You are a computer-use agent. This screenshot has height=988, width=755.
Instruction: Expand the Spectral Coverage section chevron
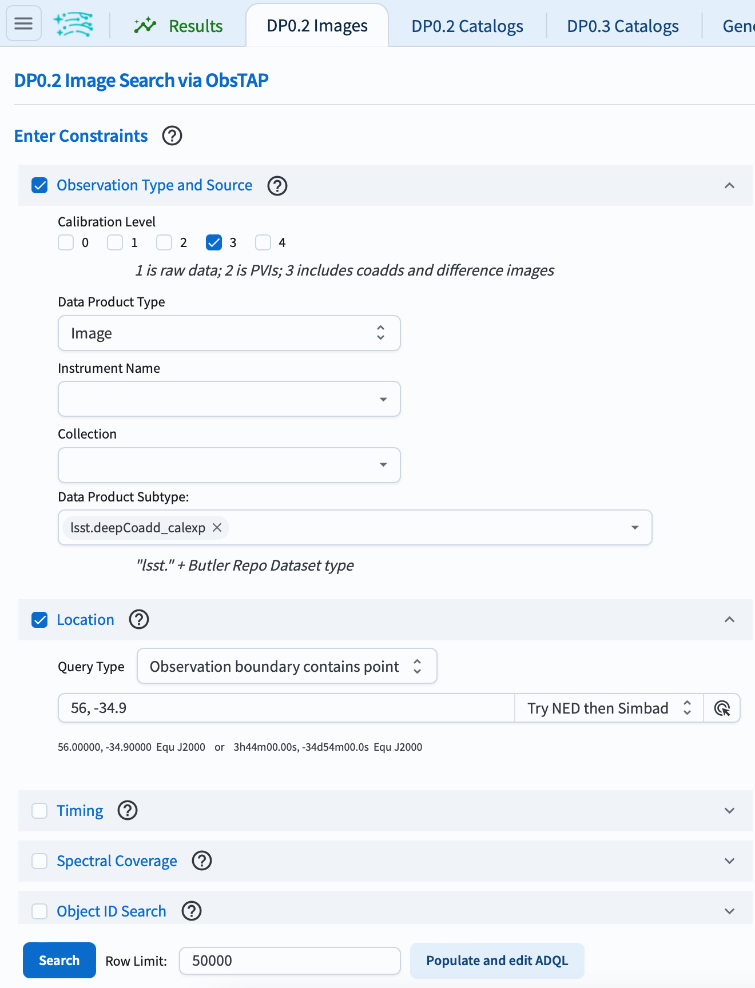729,860
